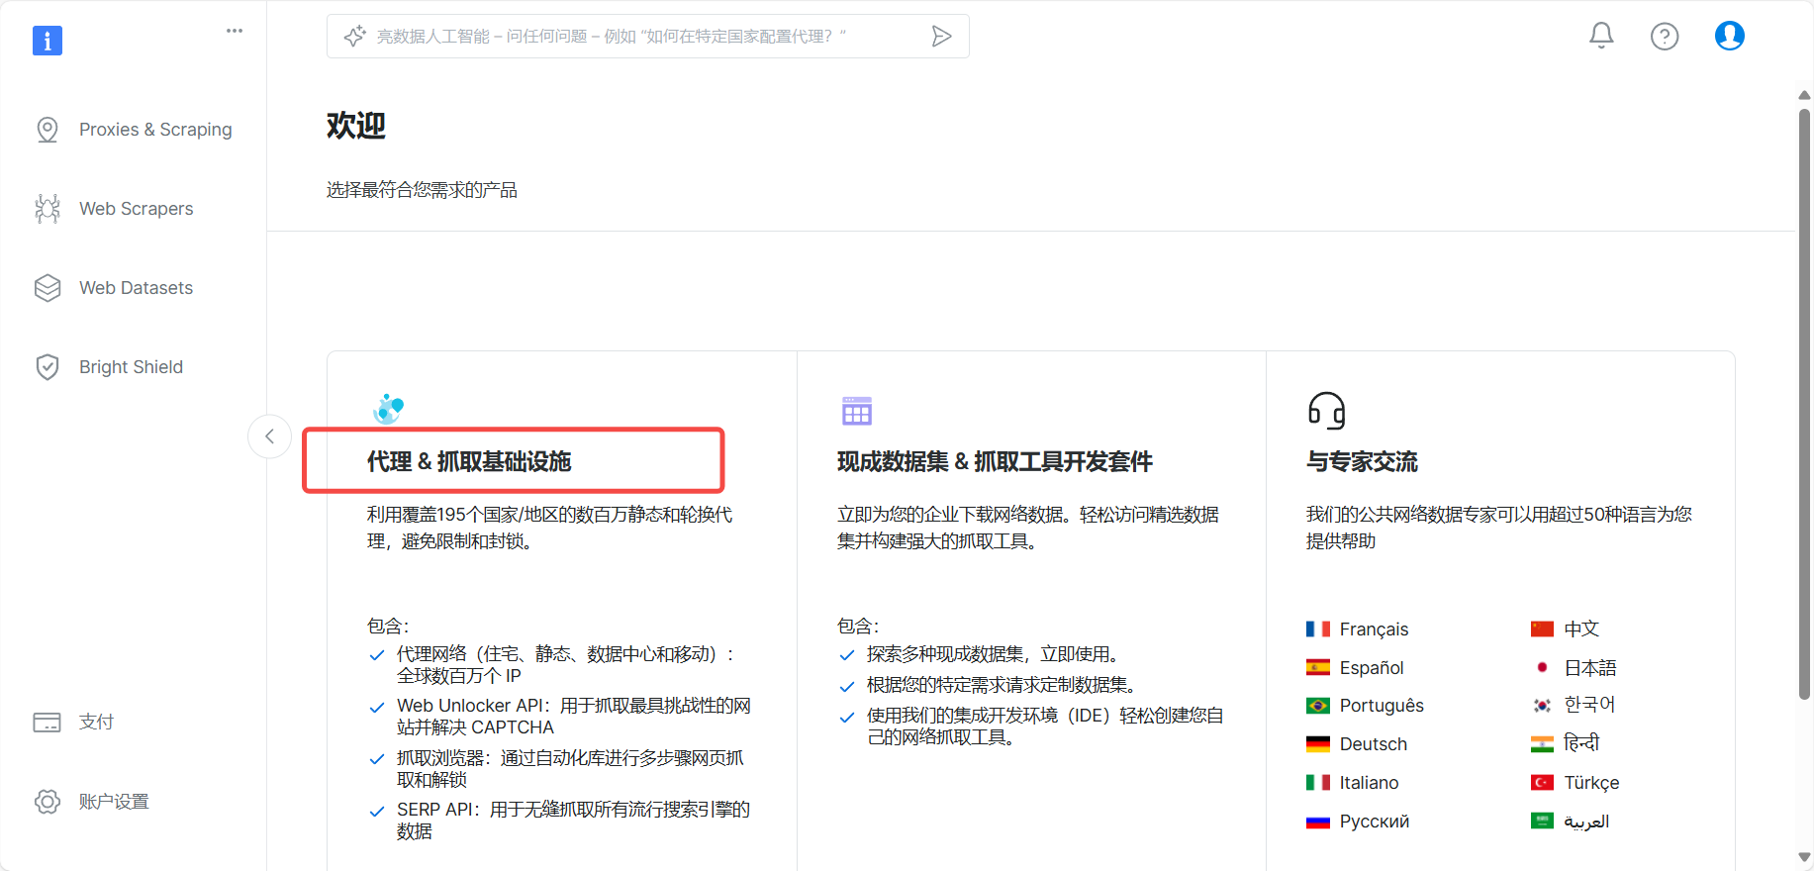Click the Italian flag icon
1814x871 pixels.
[x=1318, y=783]
